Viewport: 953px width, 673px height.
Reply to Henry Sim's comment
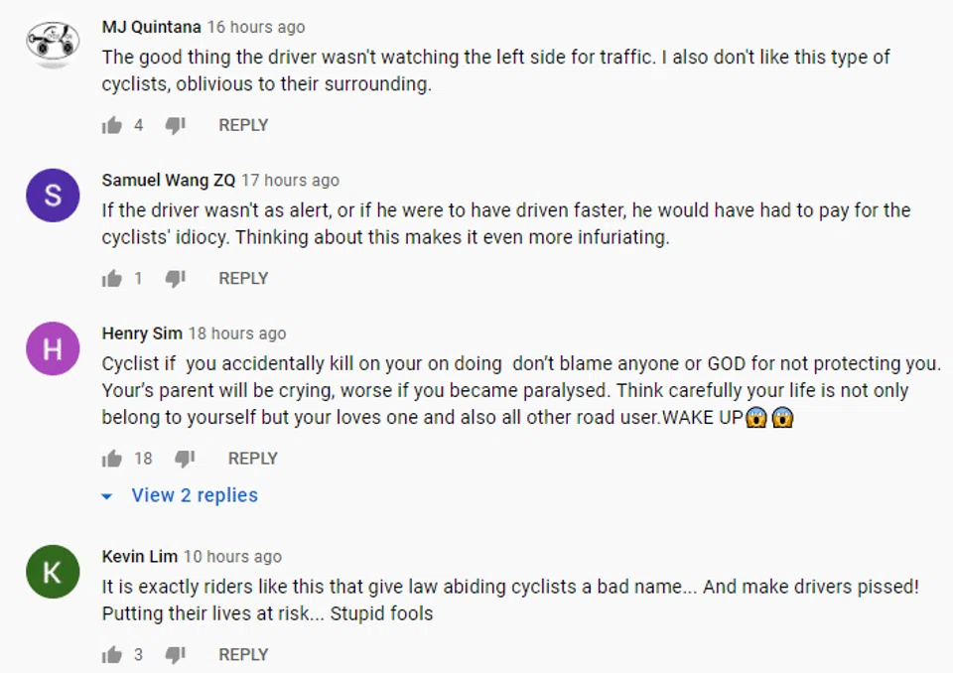(253, 459)
